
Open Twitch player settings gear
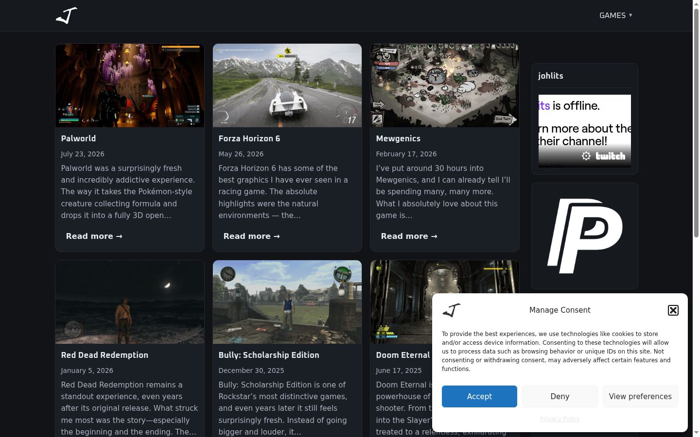coord(586,156)
